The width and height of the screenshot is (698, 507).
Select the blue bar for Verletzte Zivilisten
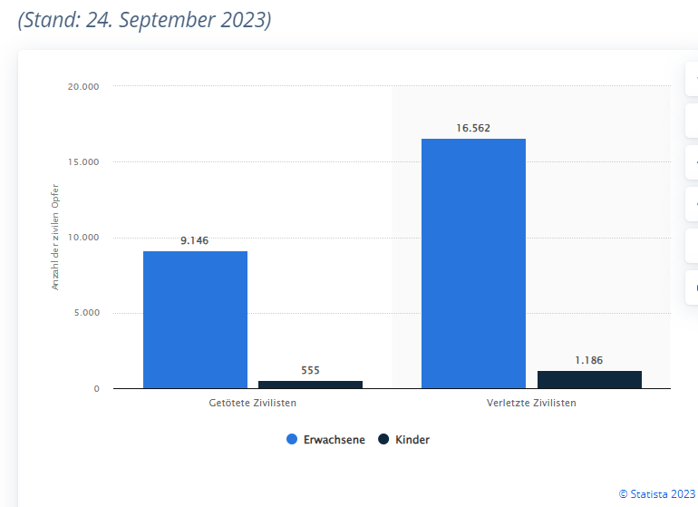tap(473, 263)
